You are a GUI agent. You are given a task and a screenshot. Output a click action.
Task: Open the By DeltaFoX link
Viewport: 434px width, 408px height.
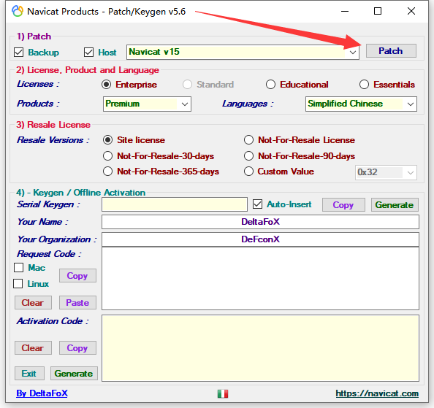[x=42, y=393]
